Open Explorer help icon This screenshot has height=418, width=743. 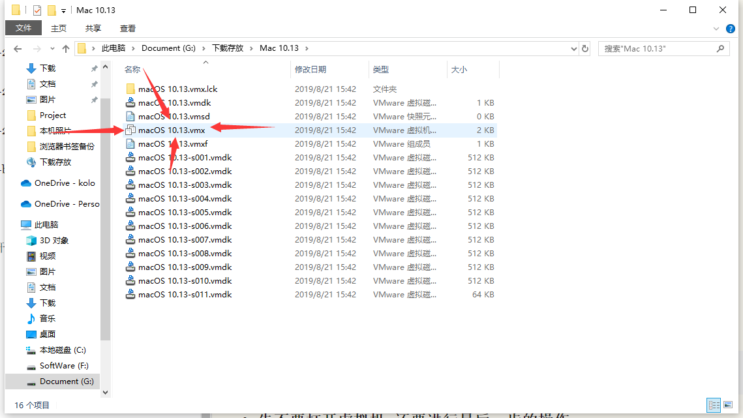coord(731,29)
